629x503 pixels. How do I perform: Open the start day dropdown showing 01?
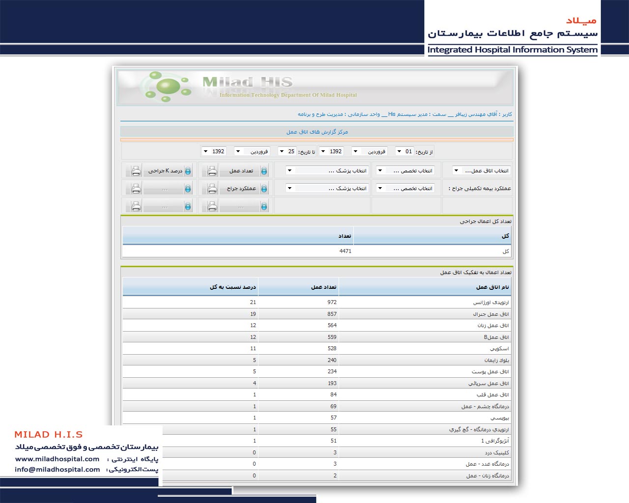pyautogui.click(x=405, y=151)
